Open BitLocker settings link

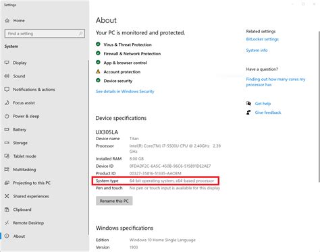point(263,39)
